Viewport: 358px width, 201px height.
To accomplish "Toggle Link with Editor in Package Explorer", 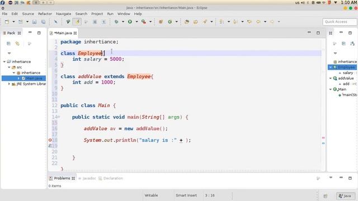I will click(x=17, y=44).
